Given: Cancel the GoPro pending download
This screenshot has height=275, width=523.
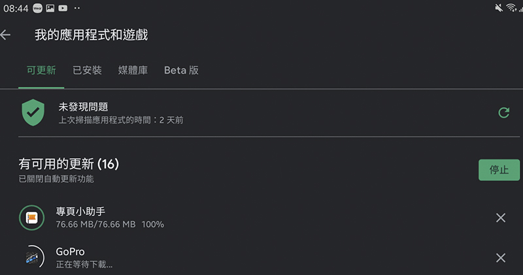Looking at the screenshot, I should [x=501, y=257].
